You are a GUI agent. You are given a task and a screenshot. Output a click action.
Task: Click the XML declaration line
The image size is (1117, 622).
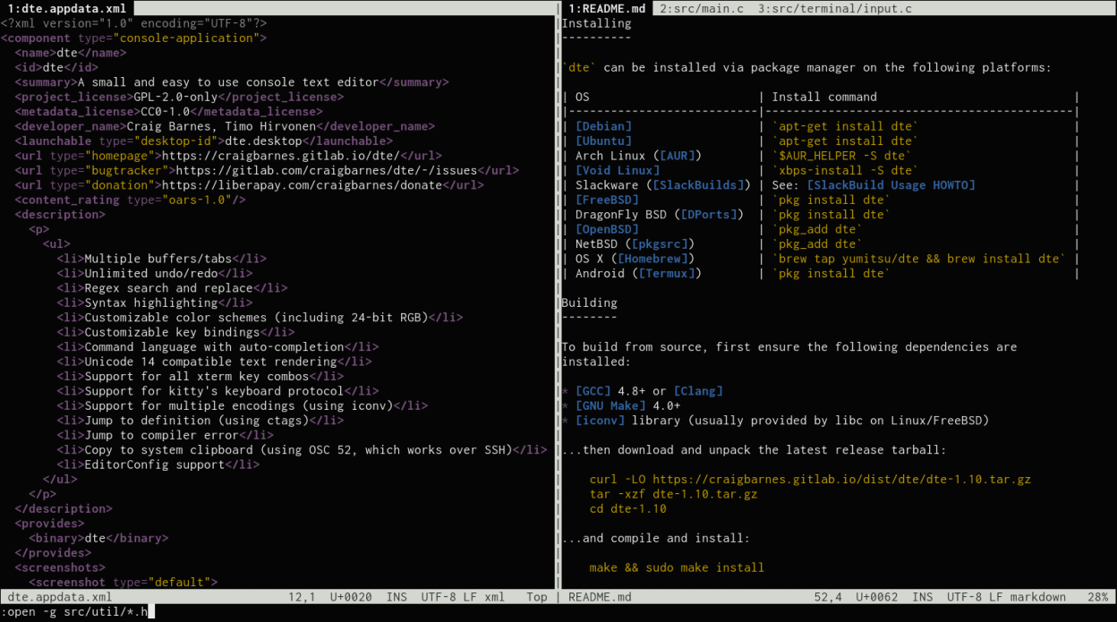pos(133,23)
